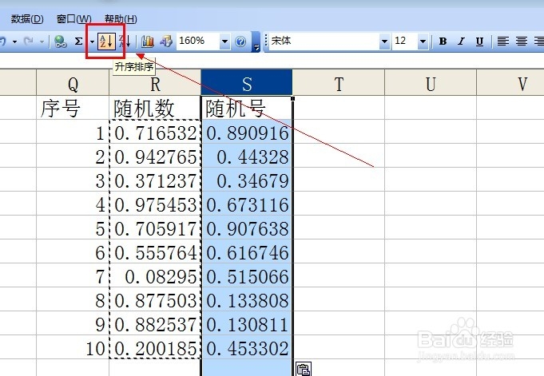Select column Q header
The image size is (544, 376).
click(x=73, y=82)
